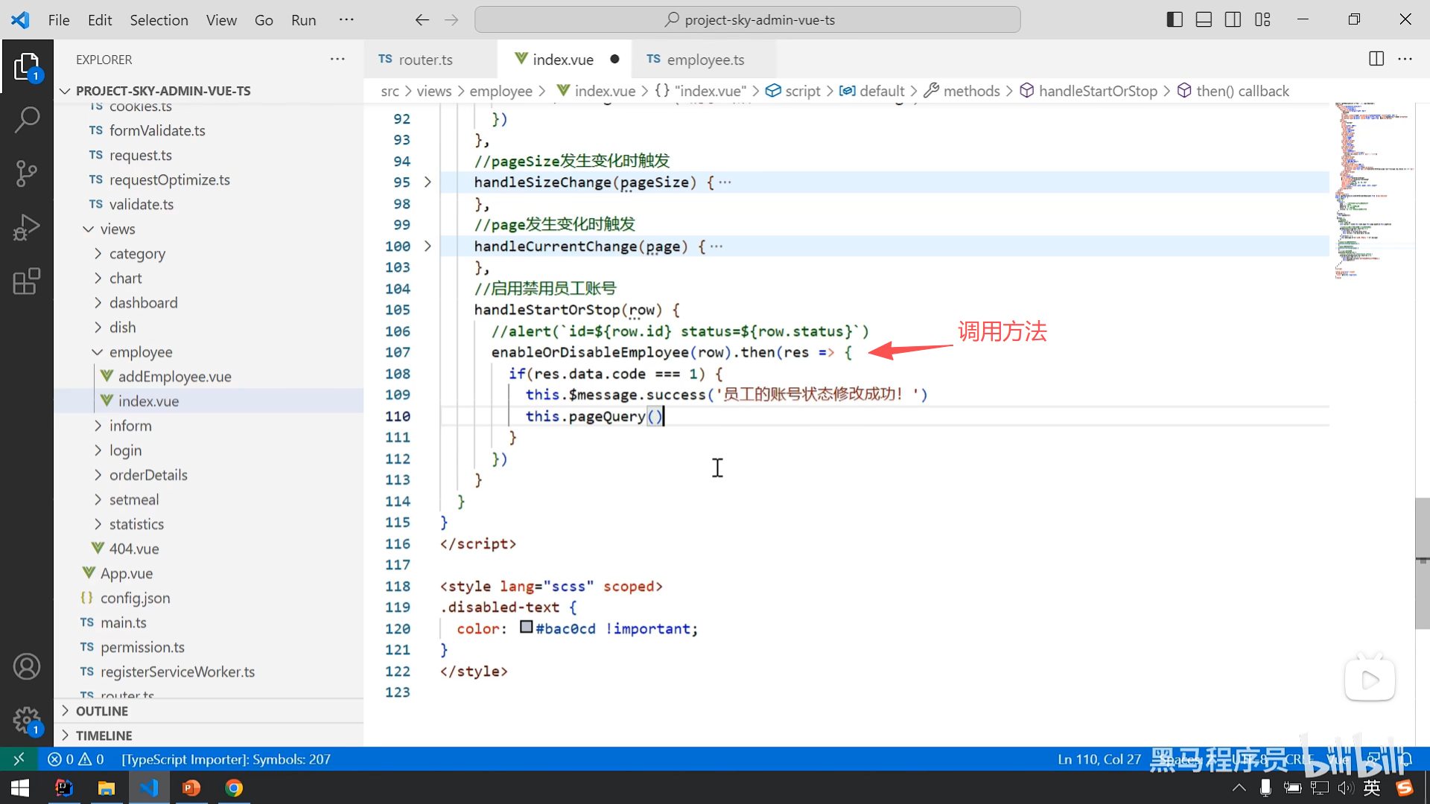Click the Ln 110, Col 27 status item
This screenshot has width=1430, height=804.
point(1099,759)
